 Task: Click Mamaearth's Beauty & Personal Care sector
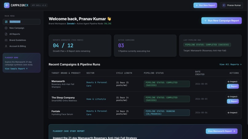pos(97,84)
